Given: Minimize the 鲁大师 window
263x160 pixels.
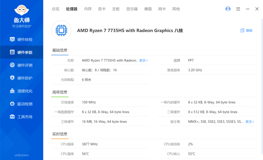Looking at the screenshot, I should [248, 9].
